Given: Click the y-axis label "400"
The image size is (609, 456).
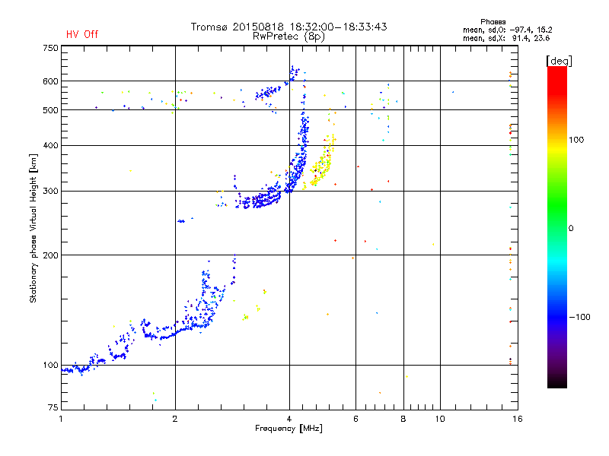Looking at the screenshot, I should [50, 146].
